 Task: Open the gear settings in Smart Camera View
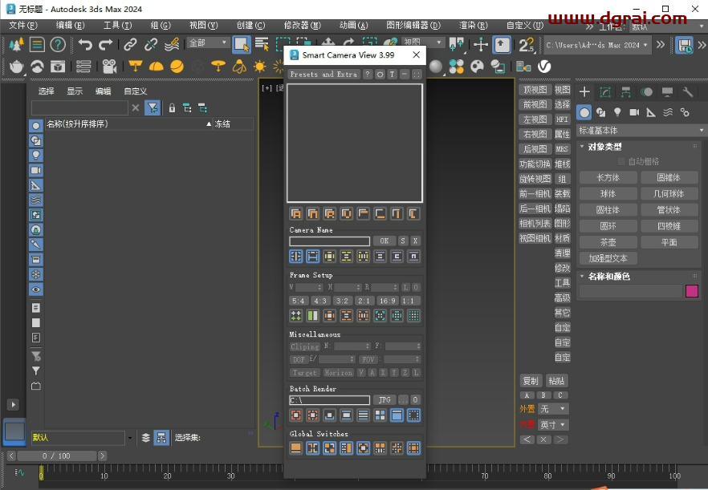click(x=380, y=75)
